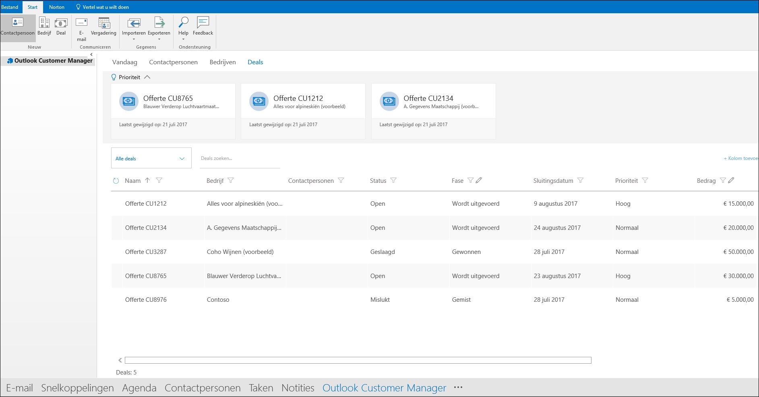Open more navigation options ellipsis
This screenshot has height=397, width=759.
pyautogui.click(x=458, y=388)
